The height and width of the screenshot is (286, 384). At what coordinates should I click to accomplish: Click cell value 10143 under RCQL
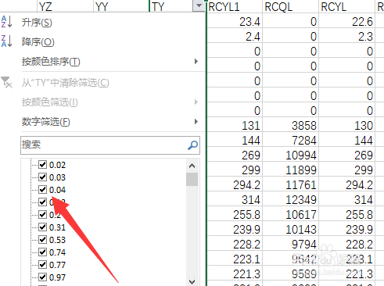291,229
